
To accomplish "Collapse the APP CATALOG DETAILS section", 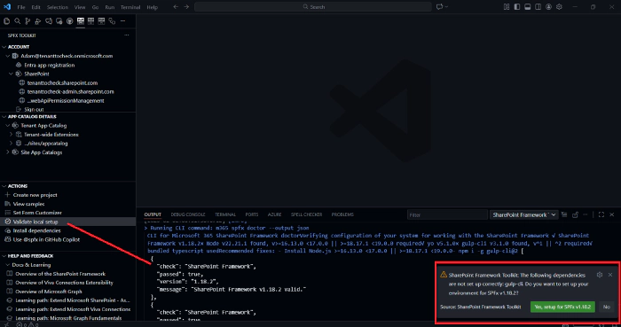I will [4, 117].
